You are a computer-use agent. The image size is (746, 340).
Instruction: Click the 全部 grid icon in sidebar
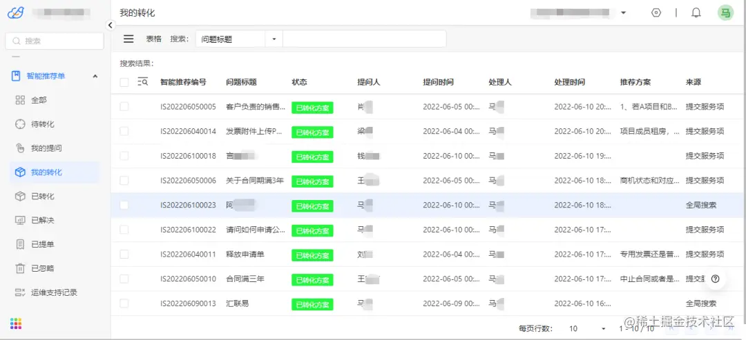click(x=20, y=100)
